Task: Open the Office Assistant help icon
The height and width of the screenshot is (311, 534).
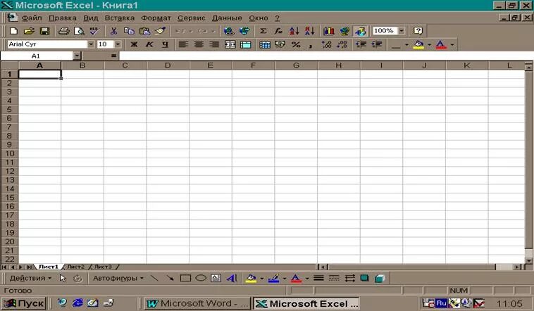Action: [x=418, y=31]
